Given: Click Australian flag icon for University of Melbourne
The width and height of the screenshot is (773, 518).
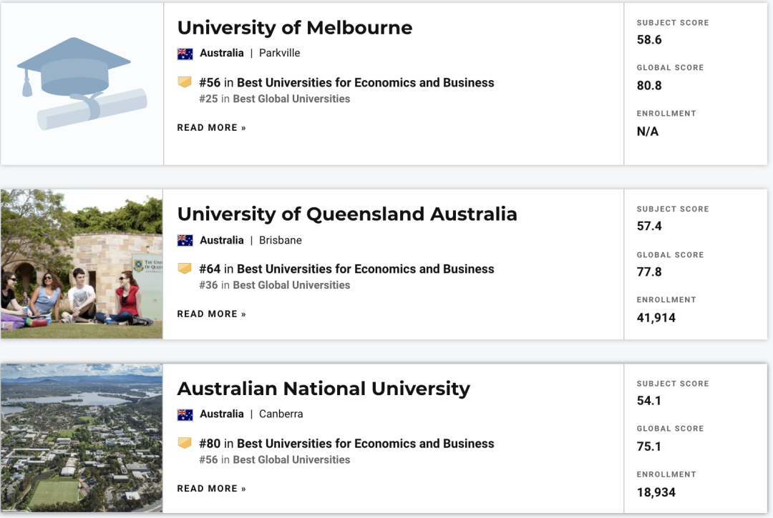Looking at the screenshot, I should click(x=185, y=54).
